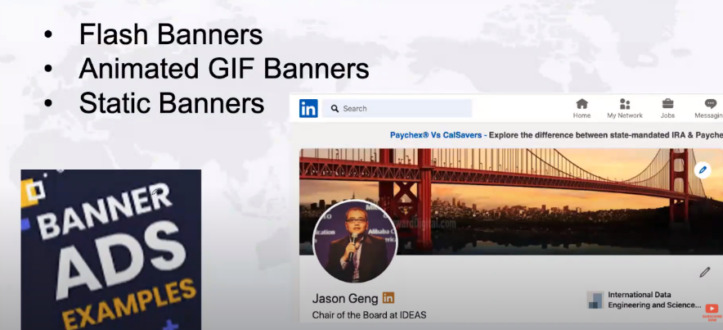This screenshot has width=723, height=330.
Task: Click the Banner Ads Examples image
Action: (x=110, y=250)
